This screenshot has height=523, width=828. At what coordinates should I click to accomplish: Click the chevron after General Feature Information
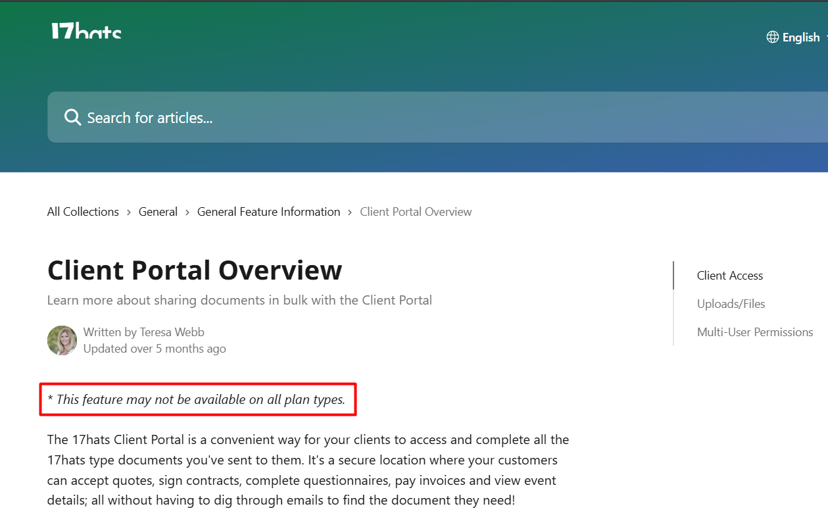351,212
